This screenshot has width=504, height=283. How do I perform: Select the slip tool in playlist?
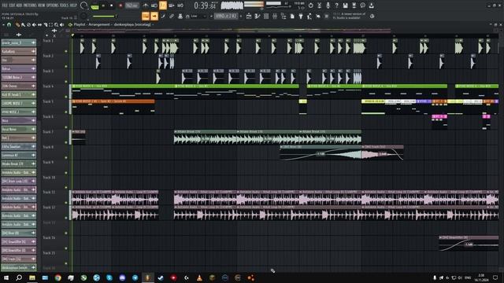point(39,24)
